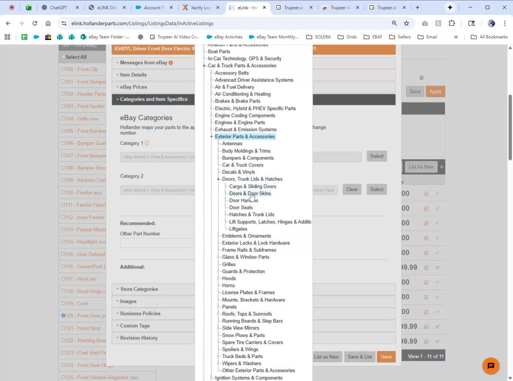Click the orange Apply button
The width and height of the screenshot is (513, 381).
tap(435, 91)
